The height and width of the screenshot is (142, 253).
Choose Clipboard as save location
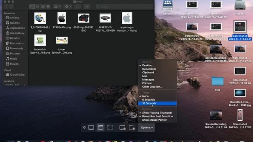coord(157,73)
